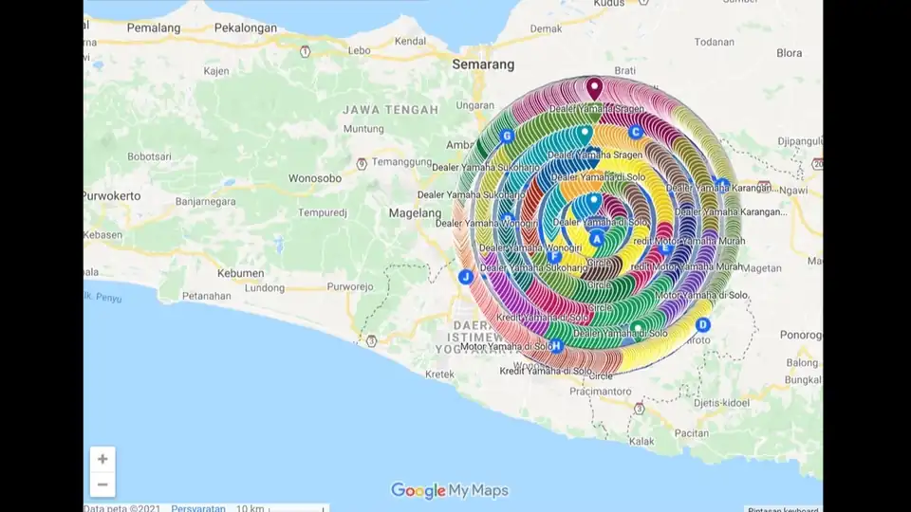Click the Lundong town label
The width and height of the screenshot is (911, 512).
click(x=265, y=288)
